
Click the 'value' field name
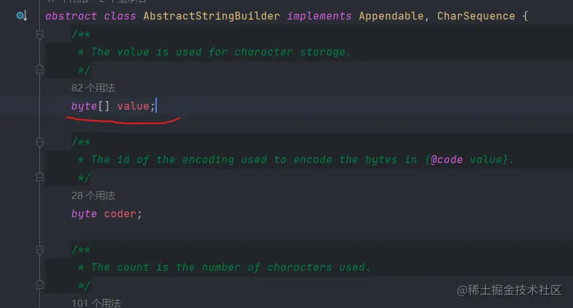133,106
